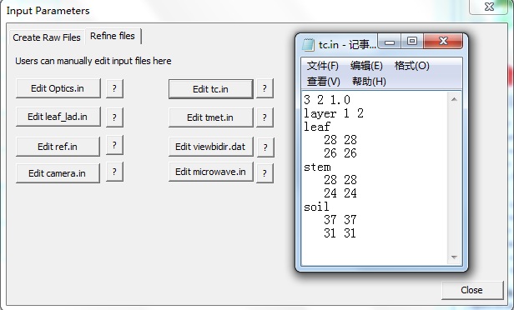Open help for Edit tc.in
This screenshot has width=514, height=310.
point(265,88)
